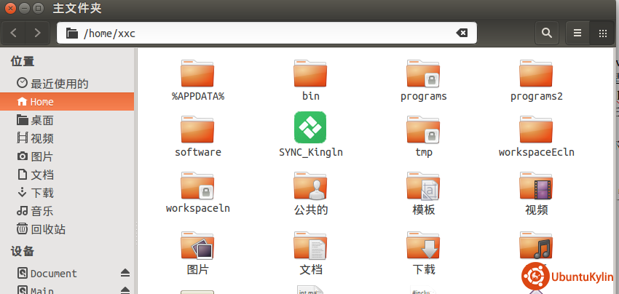This screenshot has width=619, height=294.
Task: Select the locked programs folder
Action: pos(423,74)
